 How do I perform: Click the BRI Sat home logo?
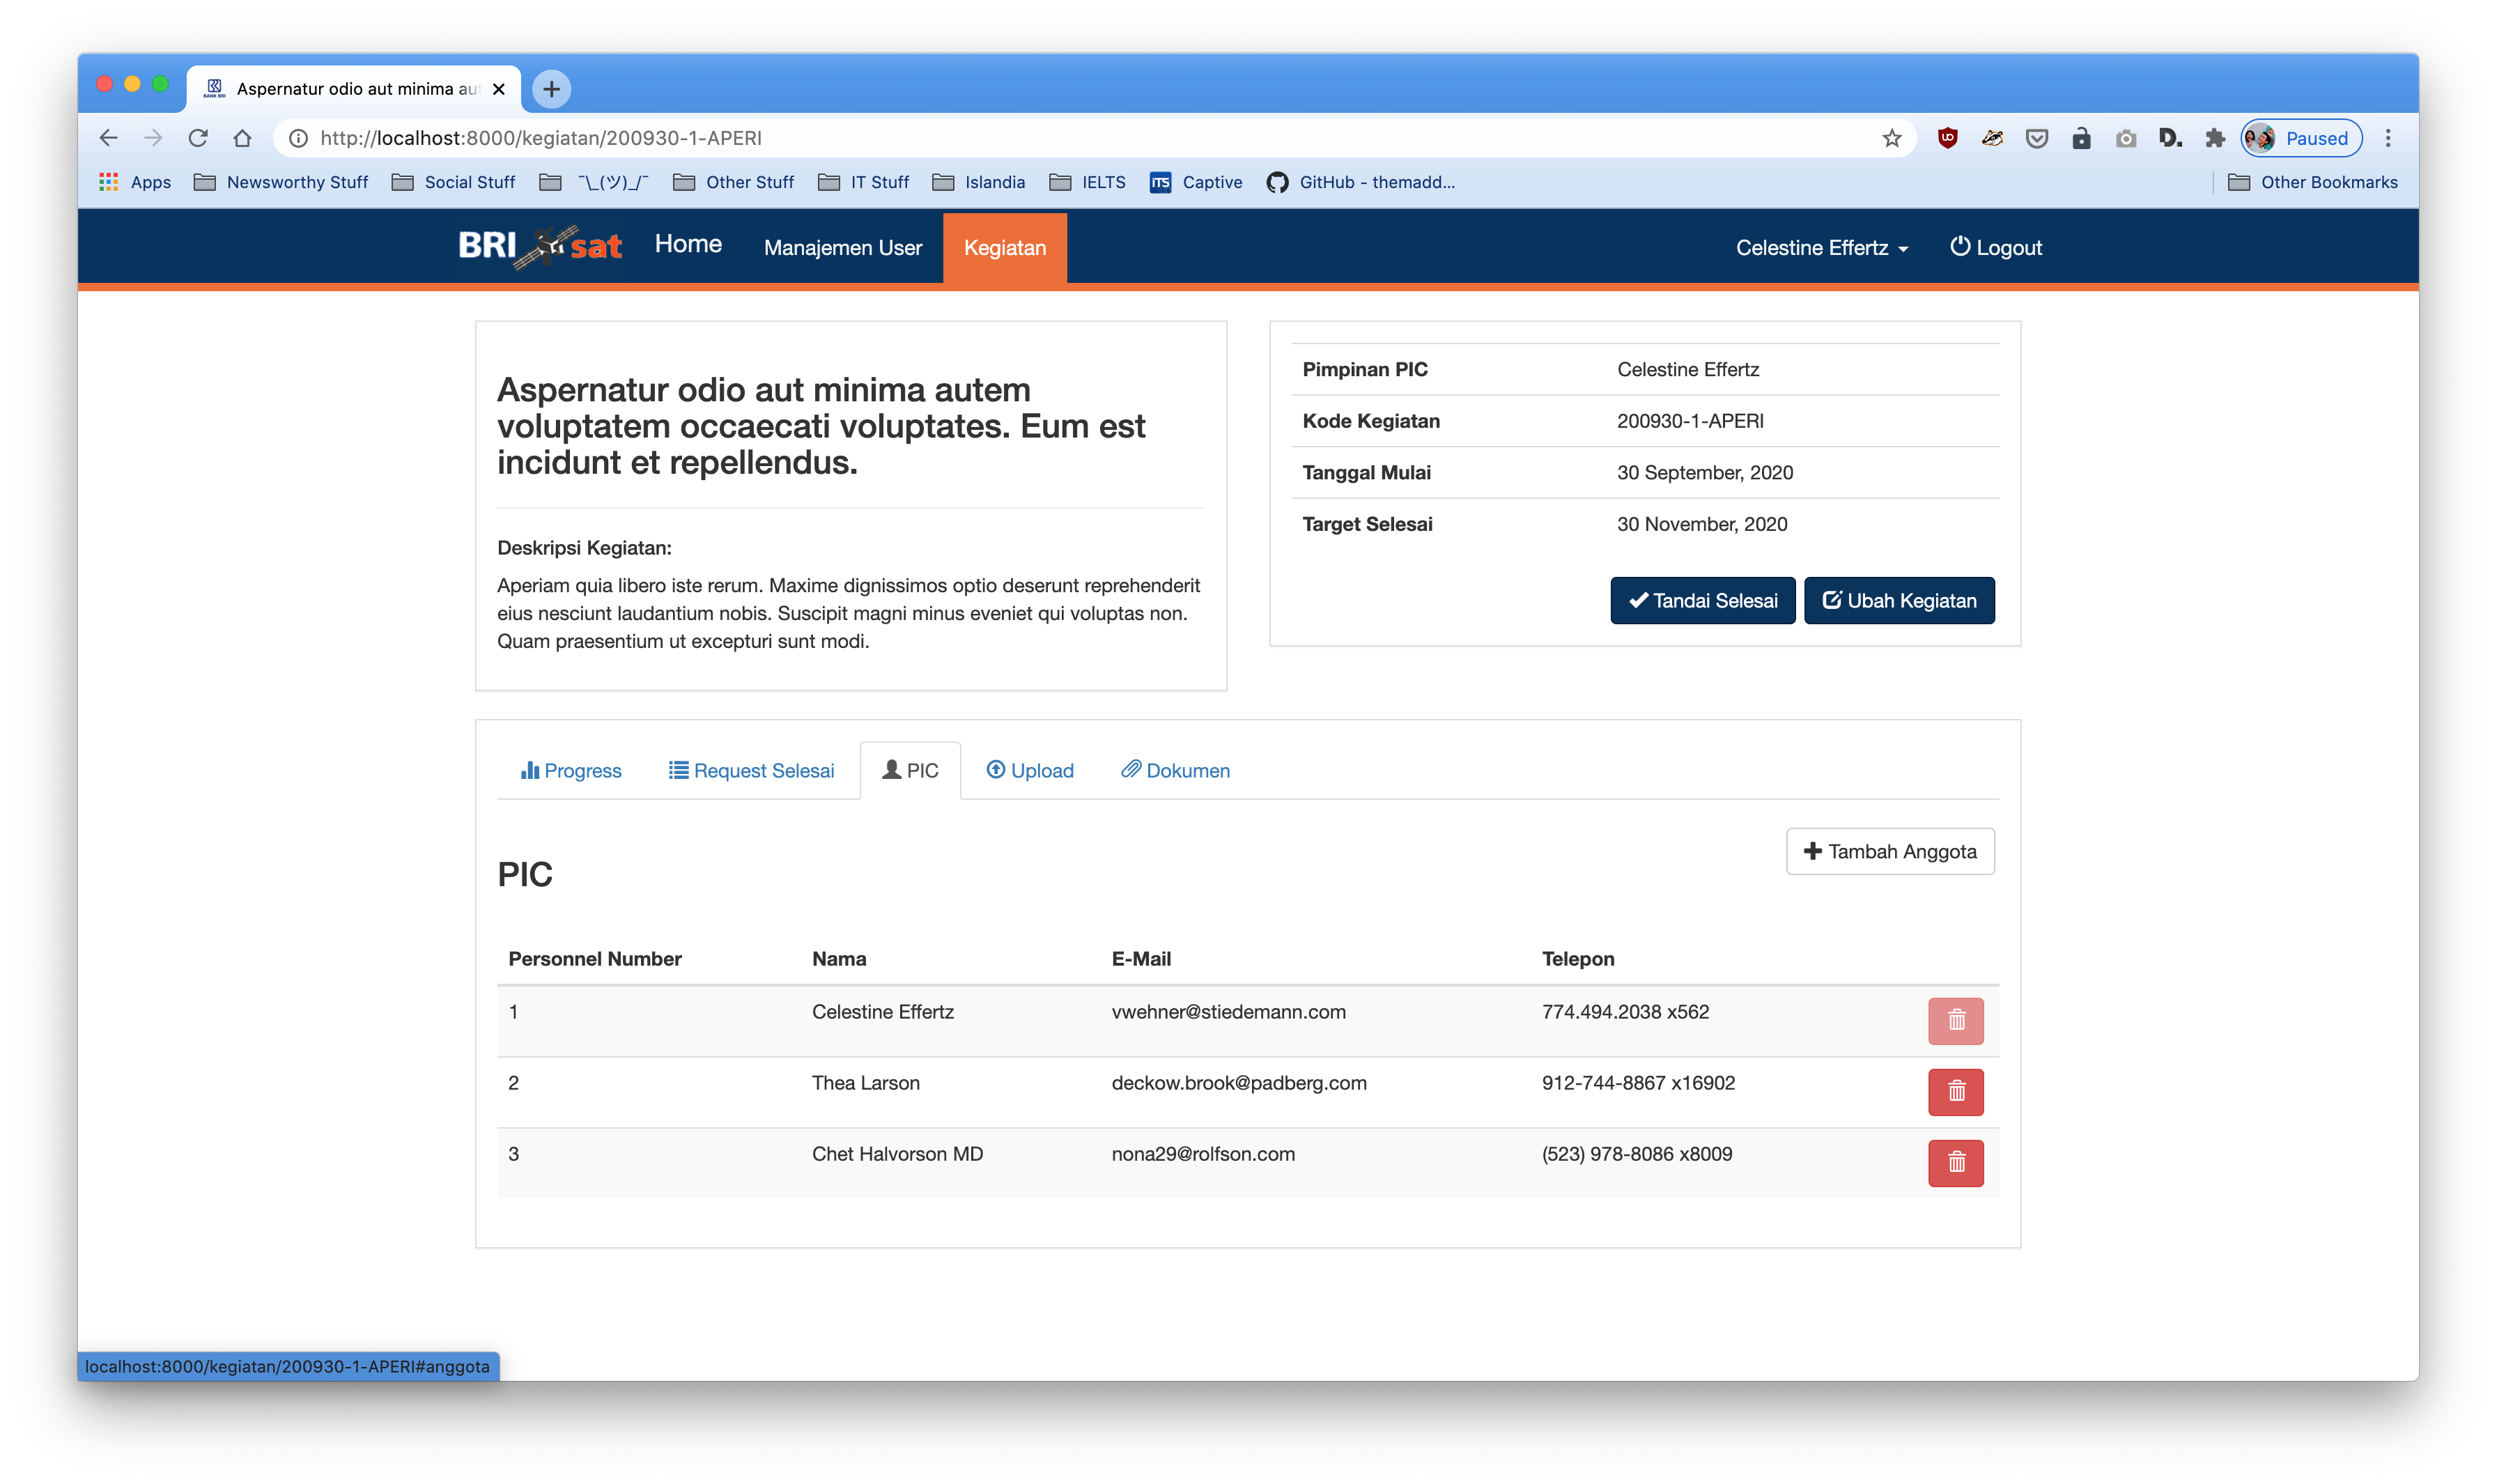pyautogui.click(x=544, y=244)
